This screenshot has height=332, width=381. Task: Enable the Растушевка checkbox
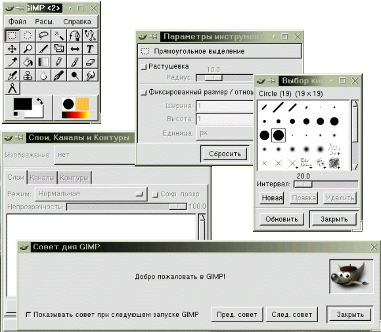(144, 66)
